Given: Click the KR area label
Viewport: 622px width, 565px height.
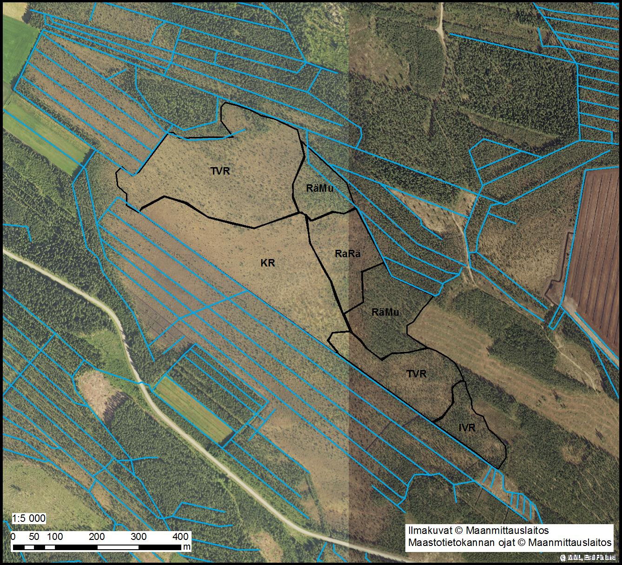Looking at the screenshot, I should (x=268, y=263).
